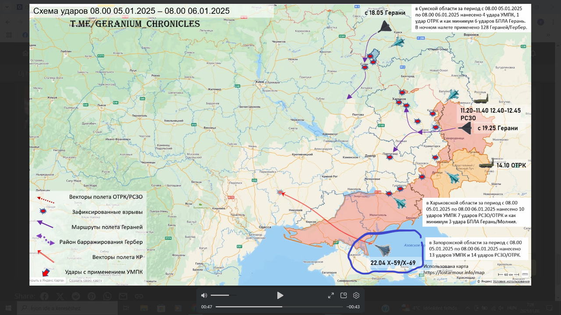
Task: Enter fullscreen mode
Action: point(331,295)
